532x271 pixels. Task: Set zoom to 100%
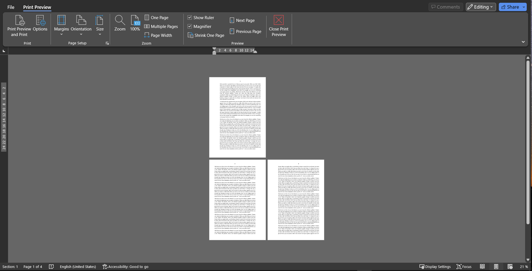pos(135,24)
